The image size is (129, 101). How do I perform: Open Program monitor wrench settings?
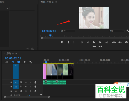(x=128, y=31)
